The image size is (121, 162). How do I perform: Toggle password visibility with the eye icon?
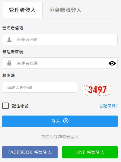112,63
